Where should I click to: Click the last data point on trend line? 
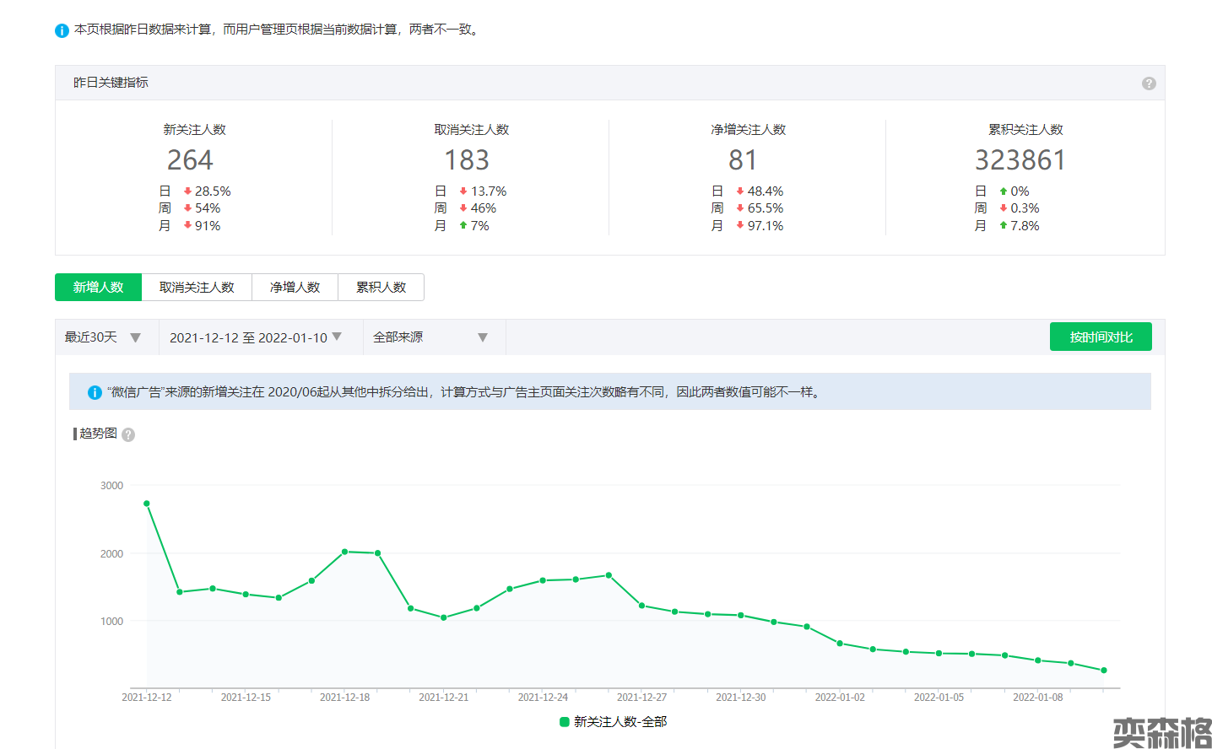tap(1104, 671)
